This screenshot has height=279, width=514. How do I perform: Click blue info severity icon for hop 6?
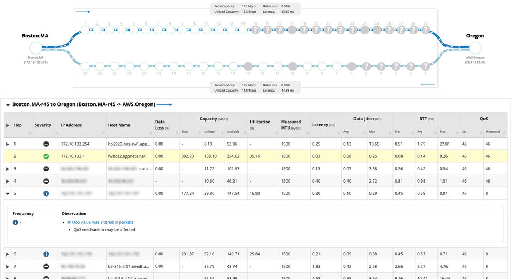pyautogui.click(x=46, y=254)
